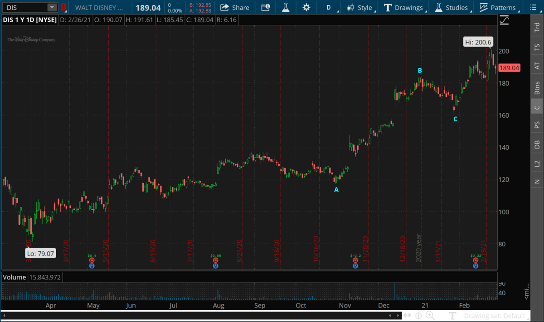
Task: Open the TS sidebar tab
Action: pyautogui.click(x=537, y=47)
